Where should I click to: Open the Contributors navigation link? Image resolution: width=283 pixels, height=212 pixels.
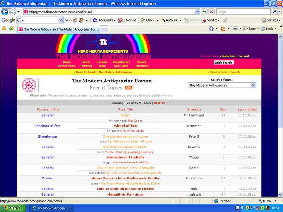[x=121, y=62]
